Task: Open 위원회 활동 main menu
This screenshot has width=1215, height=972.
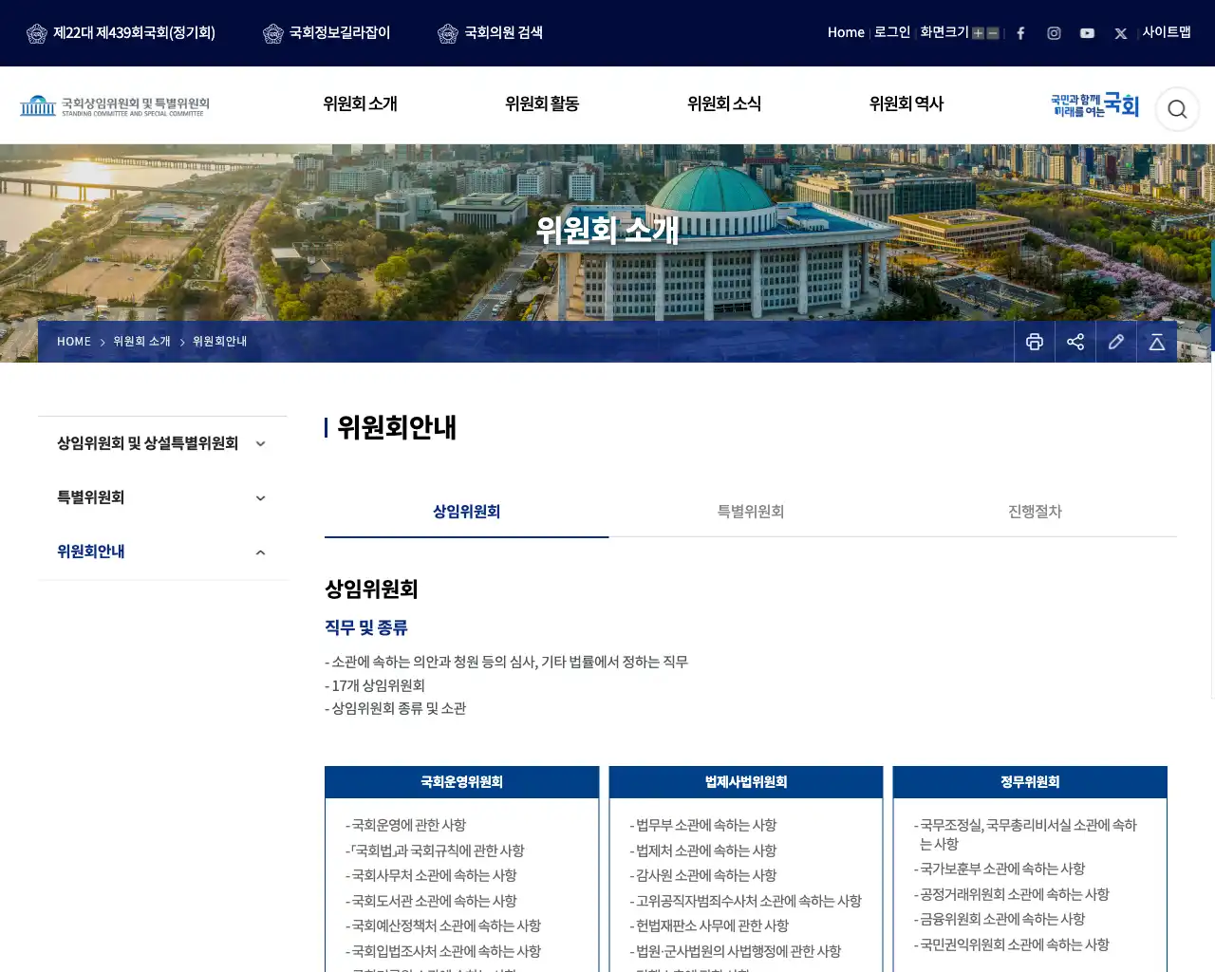Action: [542, 104]
